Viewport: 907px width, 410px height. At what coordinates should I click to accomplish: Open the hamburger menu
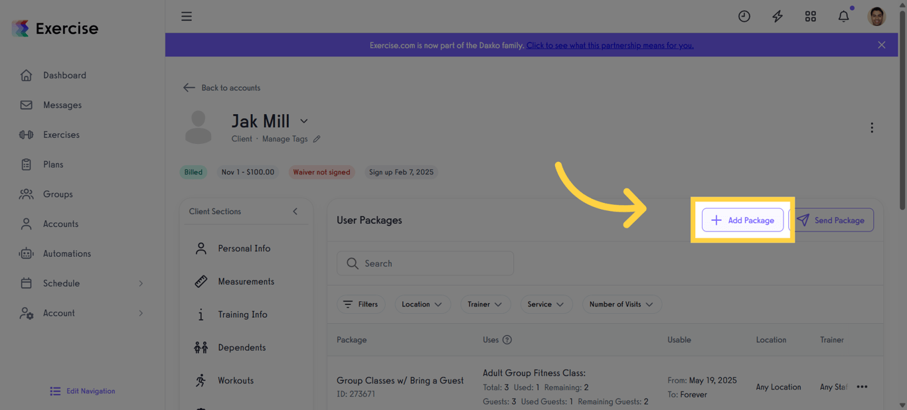(186, 16)
